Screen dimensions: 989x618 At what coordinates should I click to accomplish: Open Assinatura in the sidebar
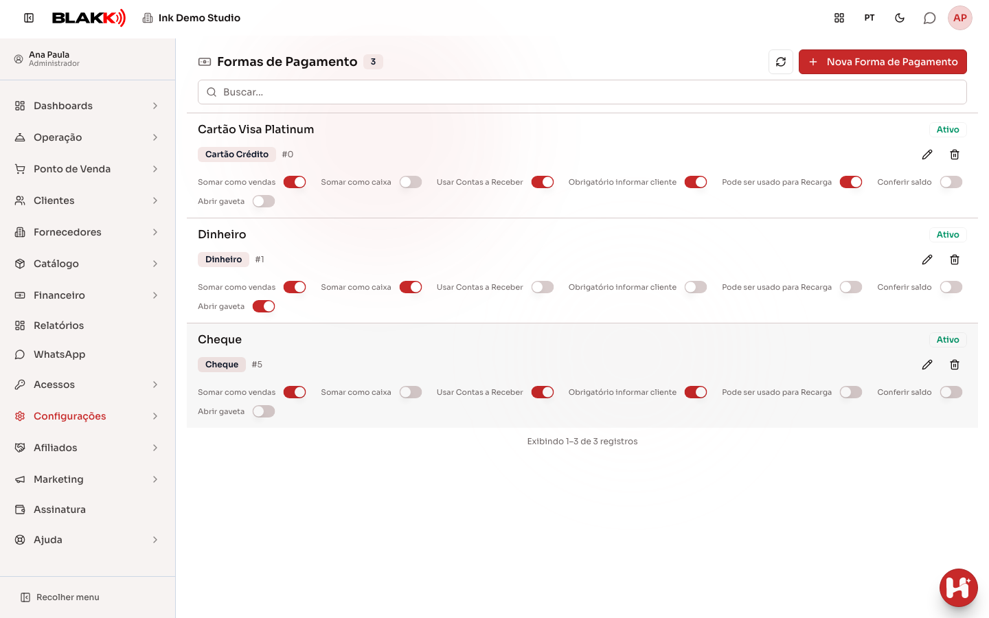[x=87, y=510]
